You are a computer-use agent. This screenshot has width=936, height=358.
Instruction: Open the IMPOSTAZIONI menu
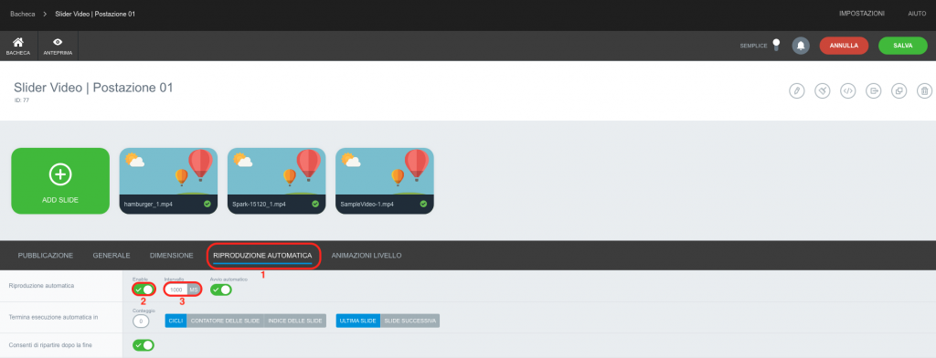[861, 13]
